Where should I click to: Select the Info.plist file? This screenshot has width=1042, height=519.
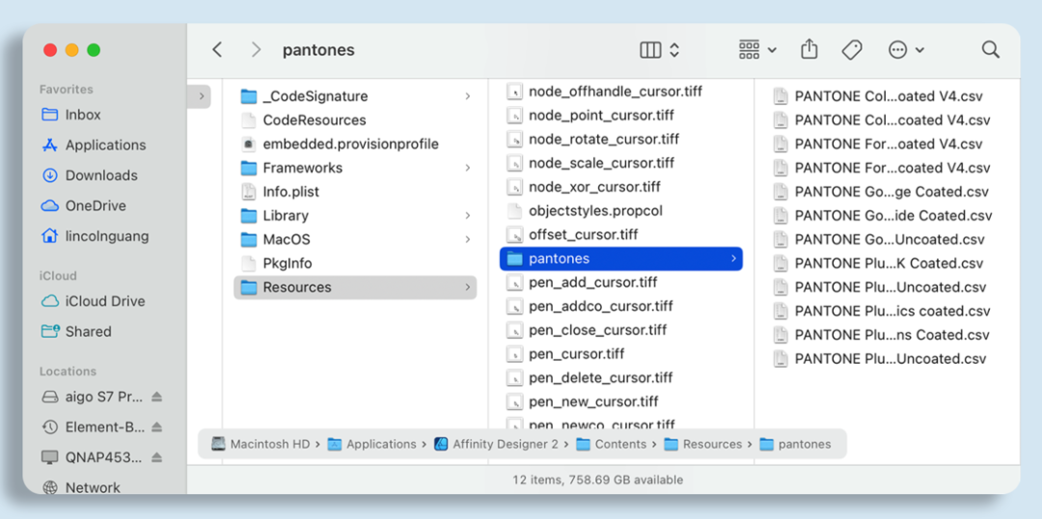click(x=290, y=192)
